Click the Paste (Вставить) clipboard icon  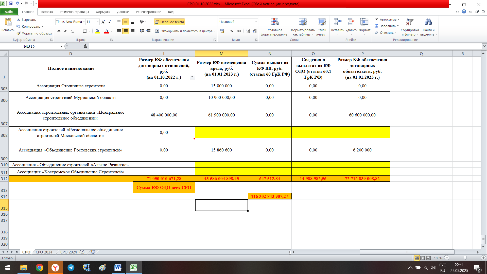pyautogui.click(x=8, y=22)
